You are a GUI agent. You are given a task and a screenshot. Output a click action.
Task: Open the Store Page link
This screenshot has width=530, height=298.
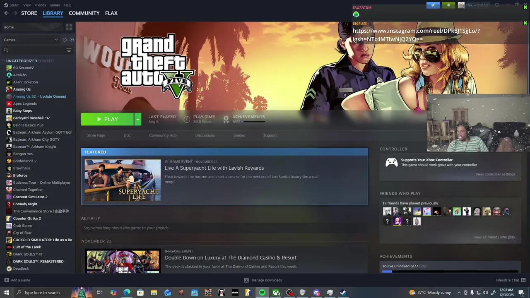[x=96, y=135]
